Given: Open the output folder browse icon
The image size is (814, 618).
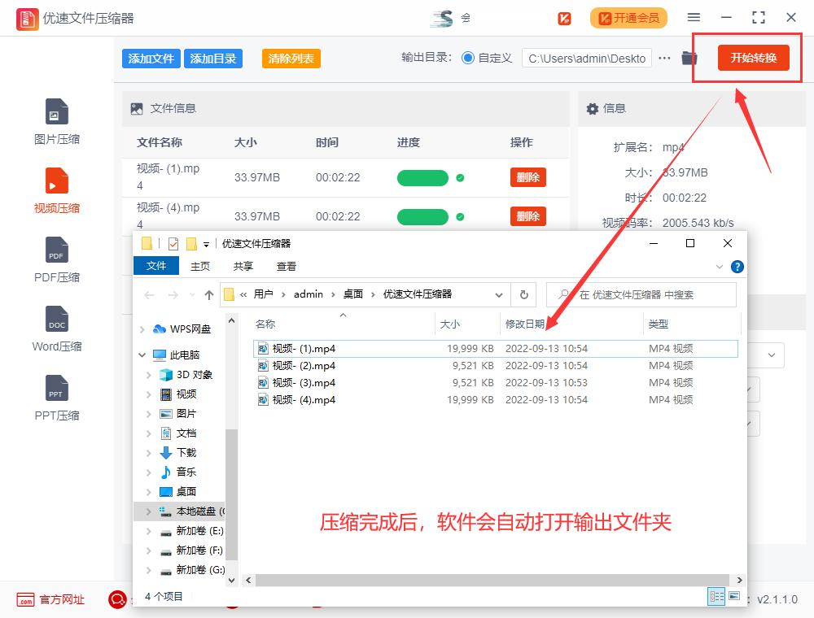Looking at the screenshot, I should (x=689, y=58).
